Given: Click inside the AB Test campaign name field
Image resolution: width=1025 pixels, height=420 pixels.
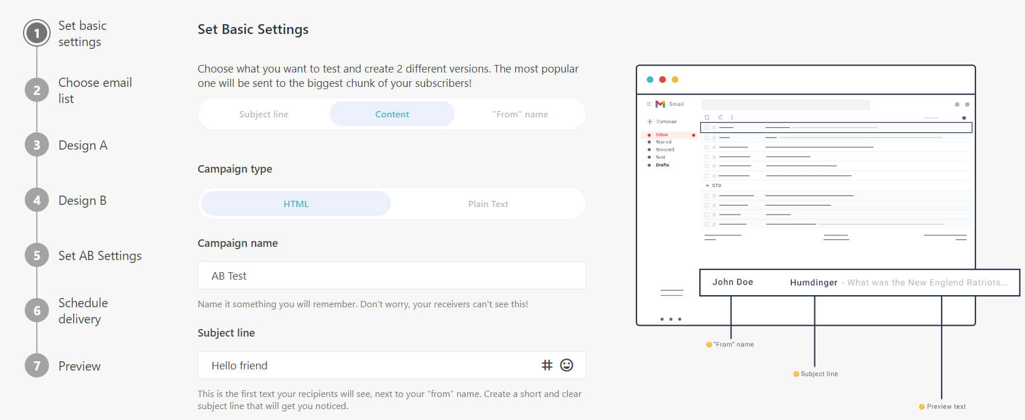Looking at the screenshot, I should 391,275.
